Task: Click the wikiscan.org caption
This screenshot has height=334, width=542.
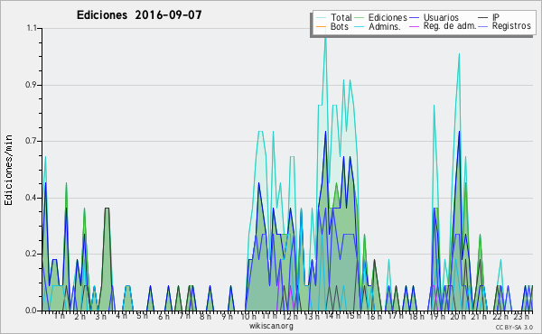Action: pyautogui.click(x=271, y=326)
